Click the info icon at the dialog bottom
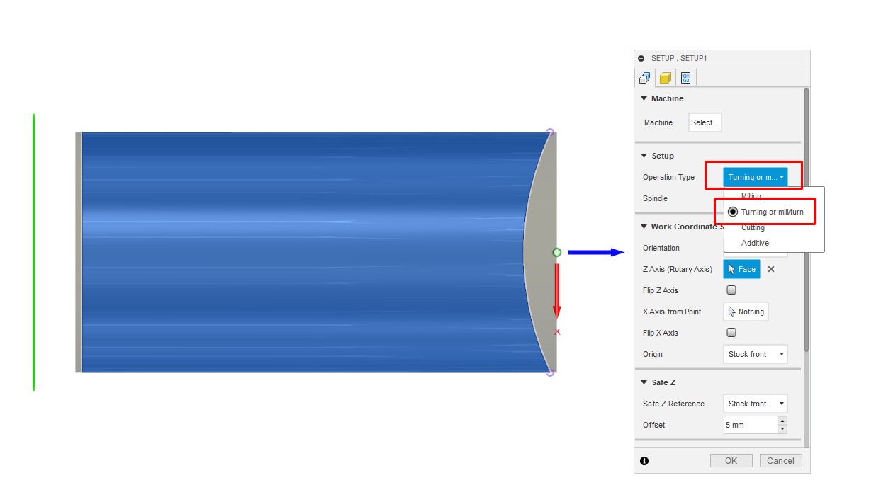The width and height of the screenshot is (881, 485). pyautogui.click(x=644, y=461)
